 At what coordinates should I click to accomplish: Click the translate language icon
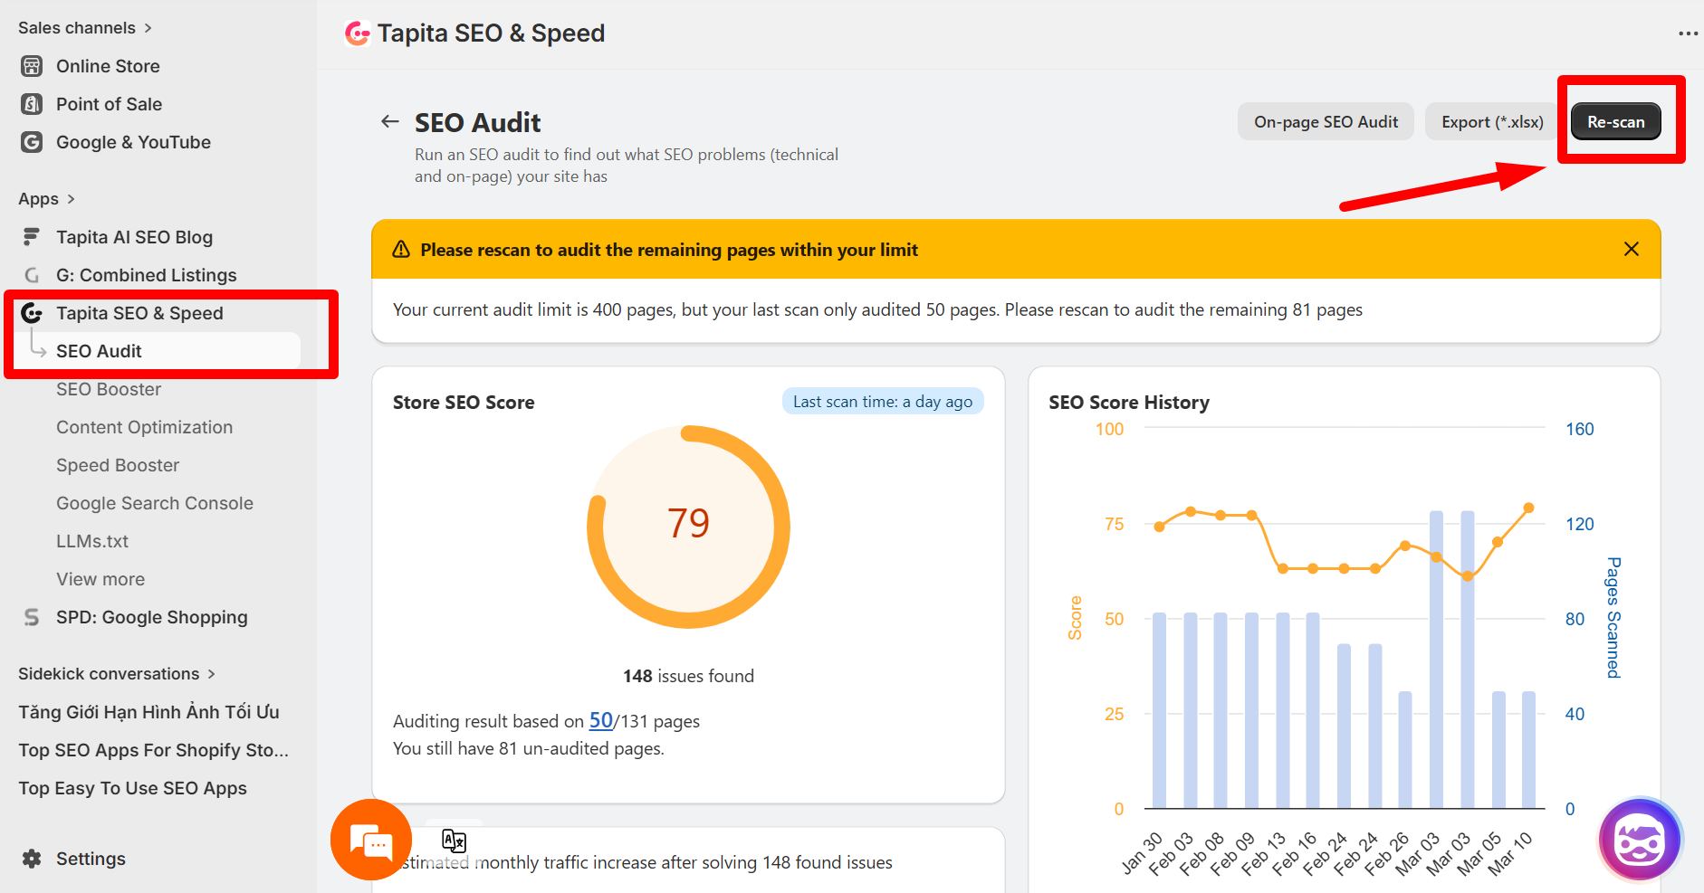(x=454, y=841)
